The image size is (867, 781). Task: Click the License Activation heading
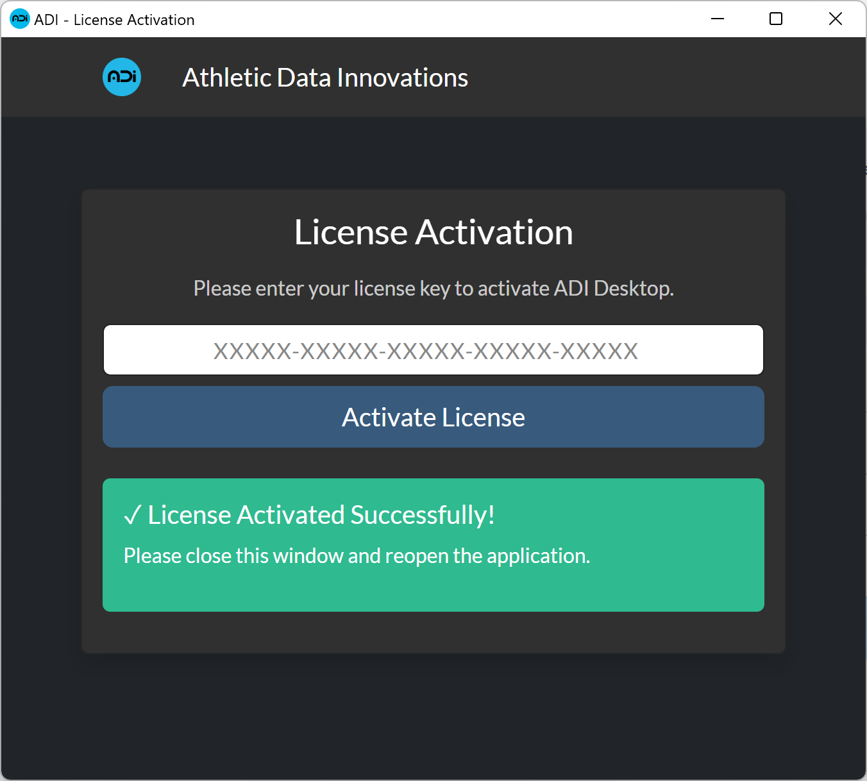(433, 232)
